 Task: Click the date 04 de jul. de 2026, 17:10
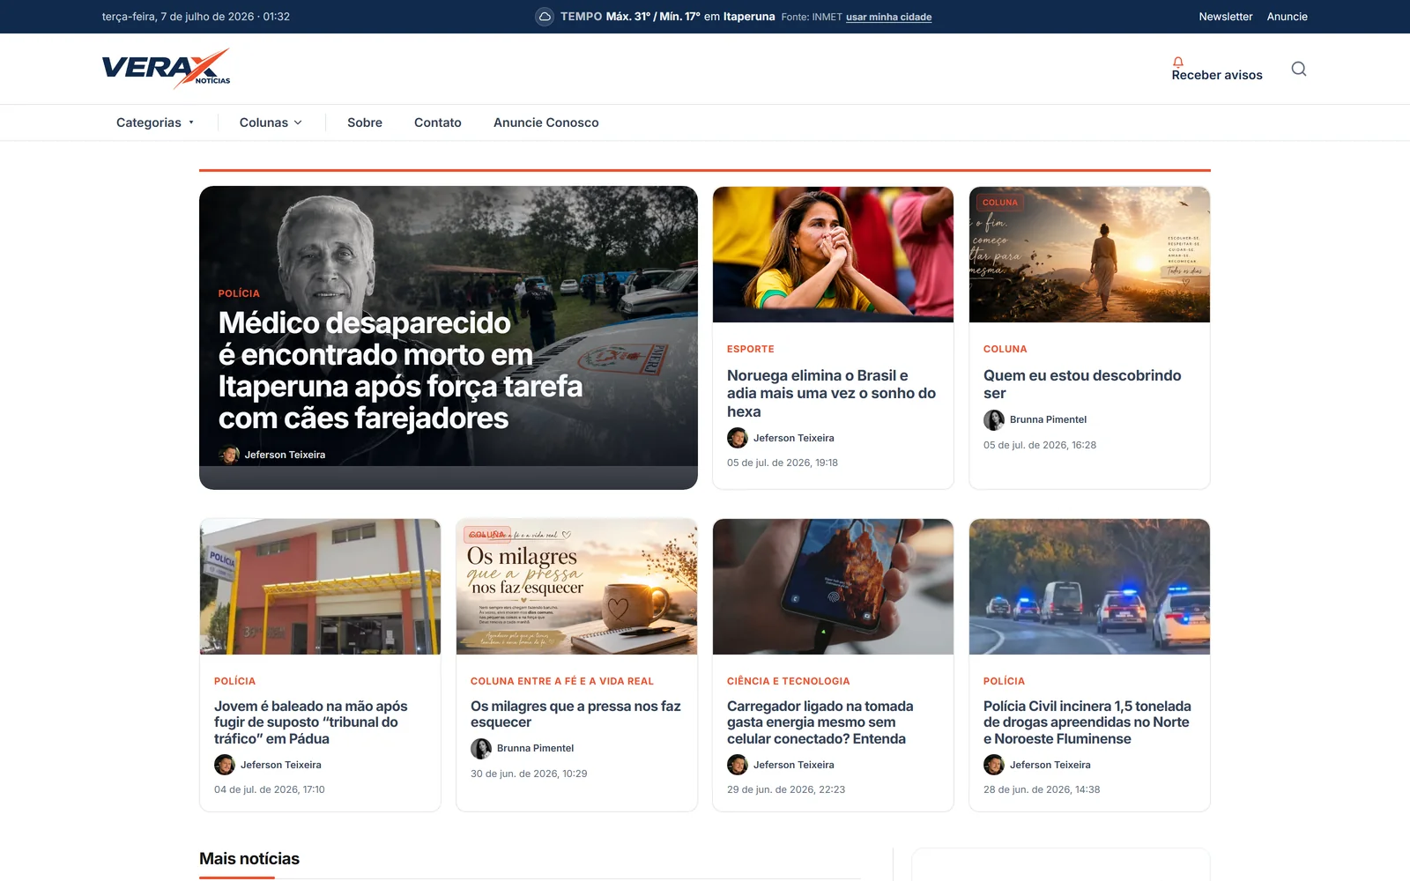[270, 789]
